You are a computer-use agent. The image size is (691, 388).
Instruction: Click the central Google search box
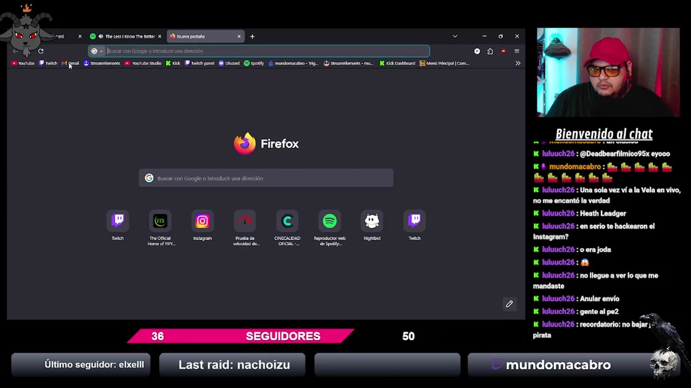pyautogui.click(x=266, y=178)
